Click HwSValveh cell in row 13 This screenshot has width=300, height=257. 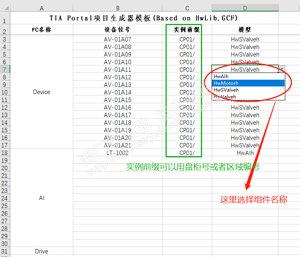pyautogui.click(x=245, y=115)
